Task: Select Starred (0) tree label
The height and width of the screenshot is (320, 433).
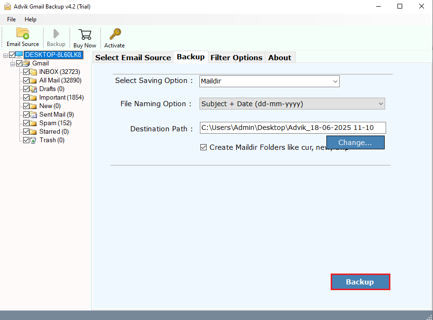Action: point(54,131)
